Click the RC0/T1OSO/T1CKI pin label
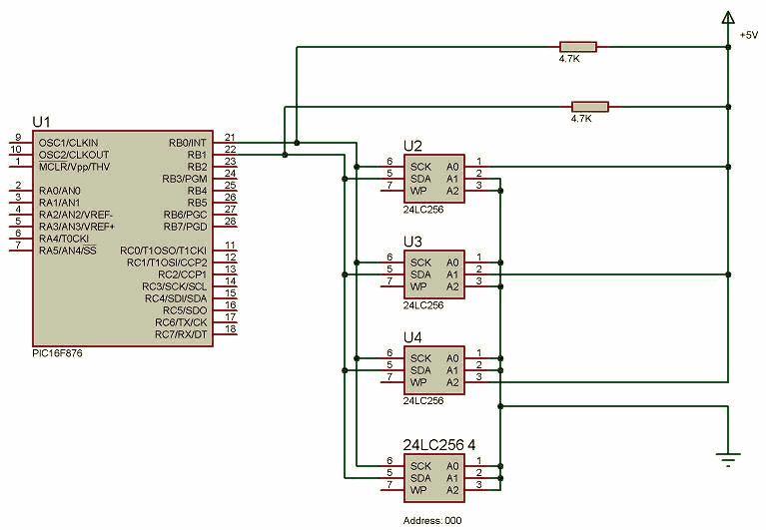 click(x=164, y=251)
